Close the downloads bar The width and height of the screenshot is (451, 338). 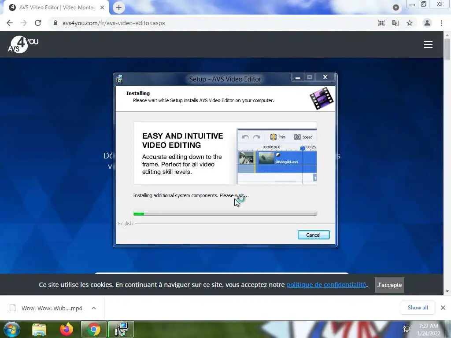(443, 308)
